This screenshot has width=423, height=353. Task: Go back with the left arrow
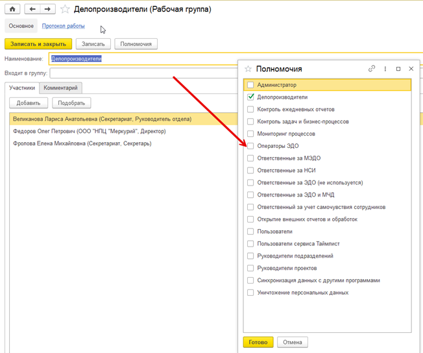[32, 9]
